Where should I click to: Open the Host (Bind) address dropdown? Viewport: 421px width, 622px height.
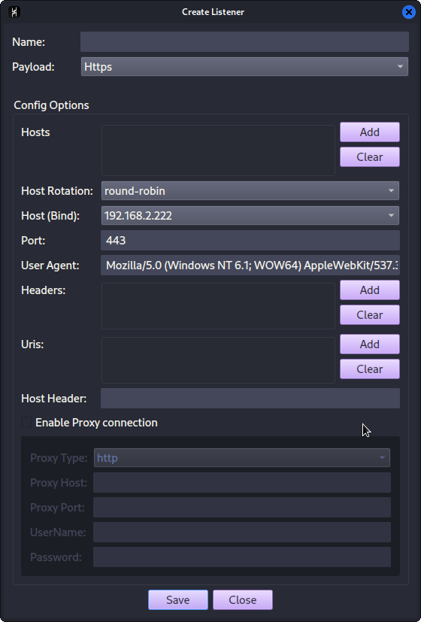point(250,215)
